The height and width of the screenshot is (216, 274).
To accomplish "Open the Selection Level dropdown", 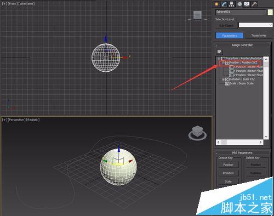I will (255, 25).
